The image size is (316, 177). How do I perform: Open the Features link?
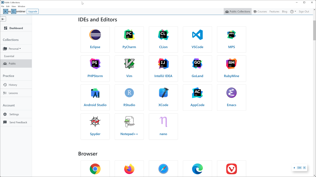[x=274, y=12]
